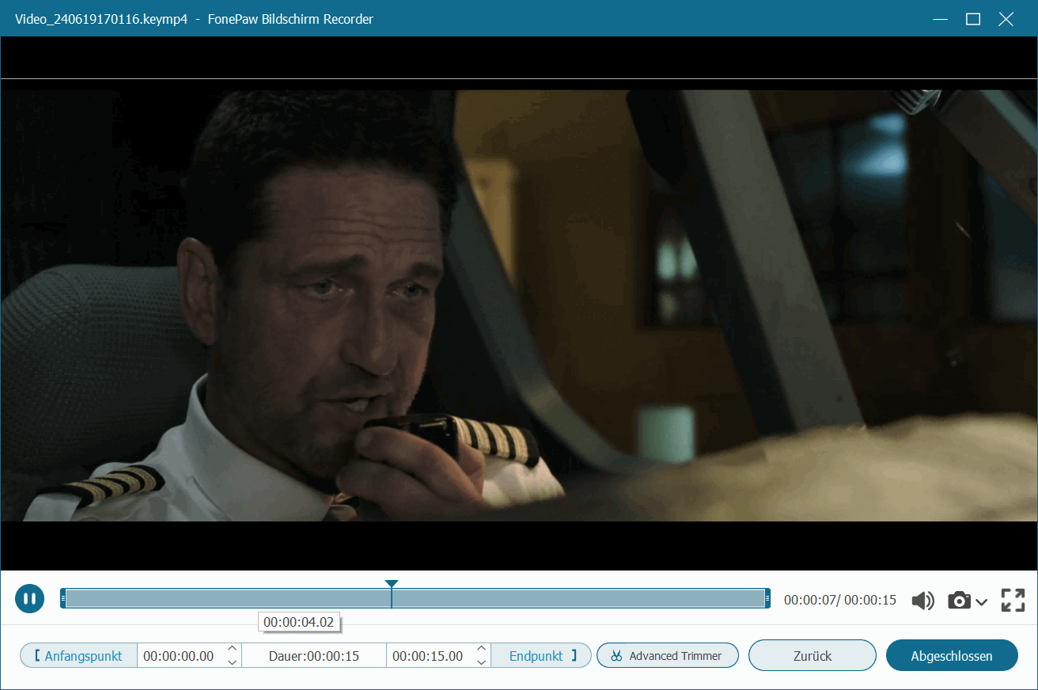This screenshot has height=690, width=1038.
Task: Click the left trim handle
Action: [63, 599]
